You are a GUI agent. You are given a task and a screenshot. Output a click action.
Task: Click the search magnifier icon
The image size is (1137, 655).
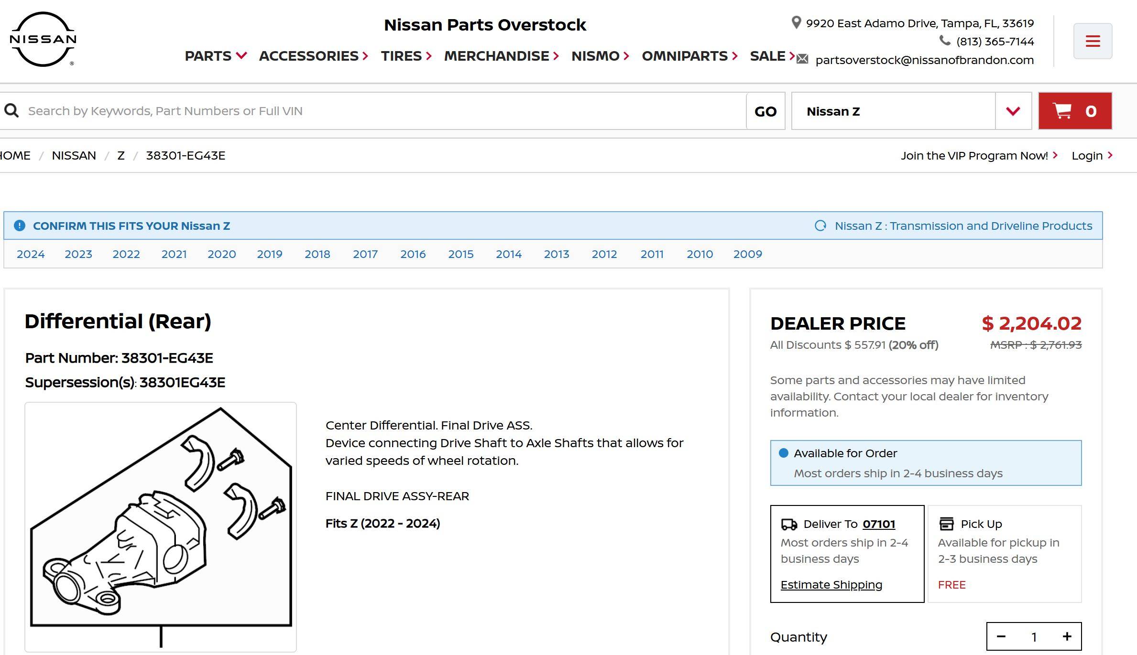coord(11,111)
